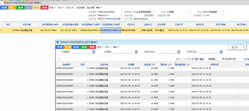
Task: Click the 查询 button
Action: pos(235,47)
